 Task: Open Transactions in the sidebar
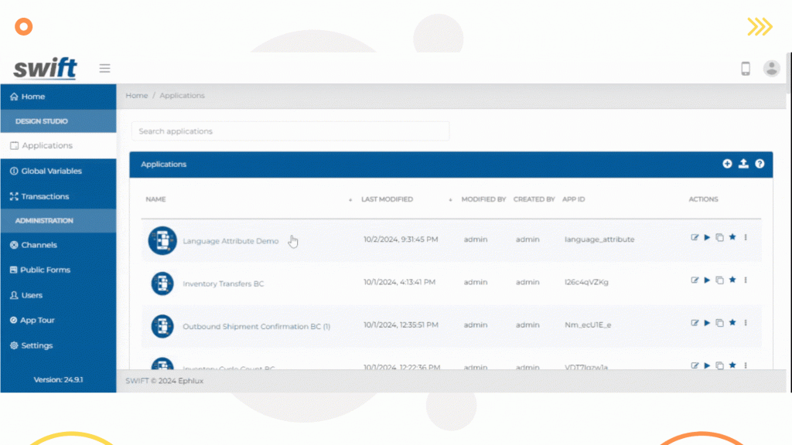[58, 196]
